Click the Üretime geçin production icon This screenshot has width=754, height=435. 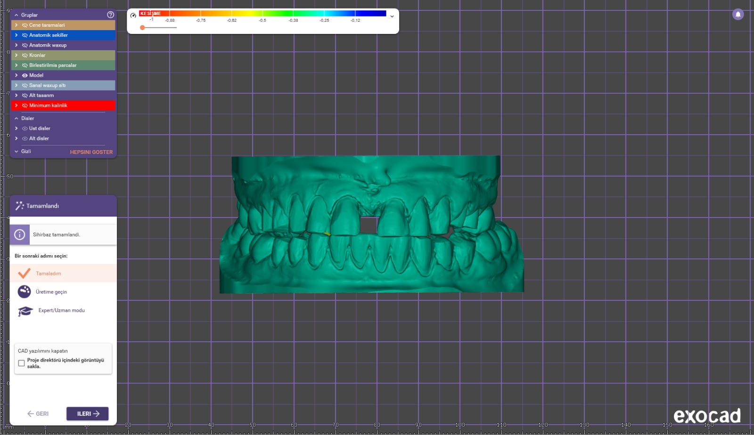pos(24,292)
